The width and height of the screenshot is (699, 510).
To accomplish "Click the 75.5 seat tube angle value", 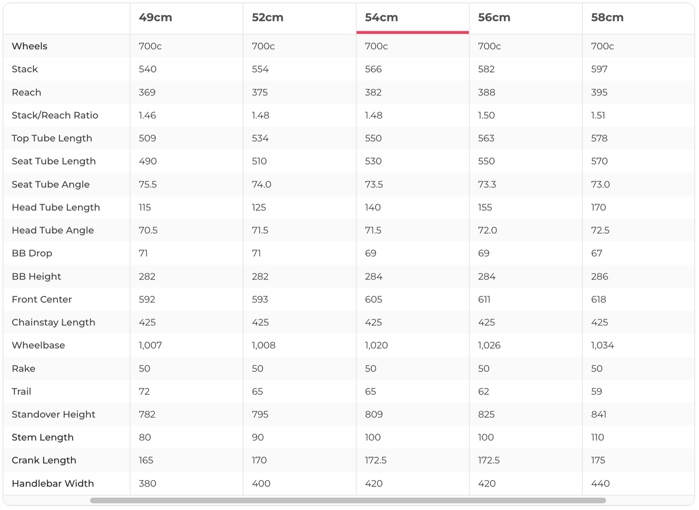I will 148,185.
